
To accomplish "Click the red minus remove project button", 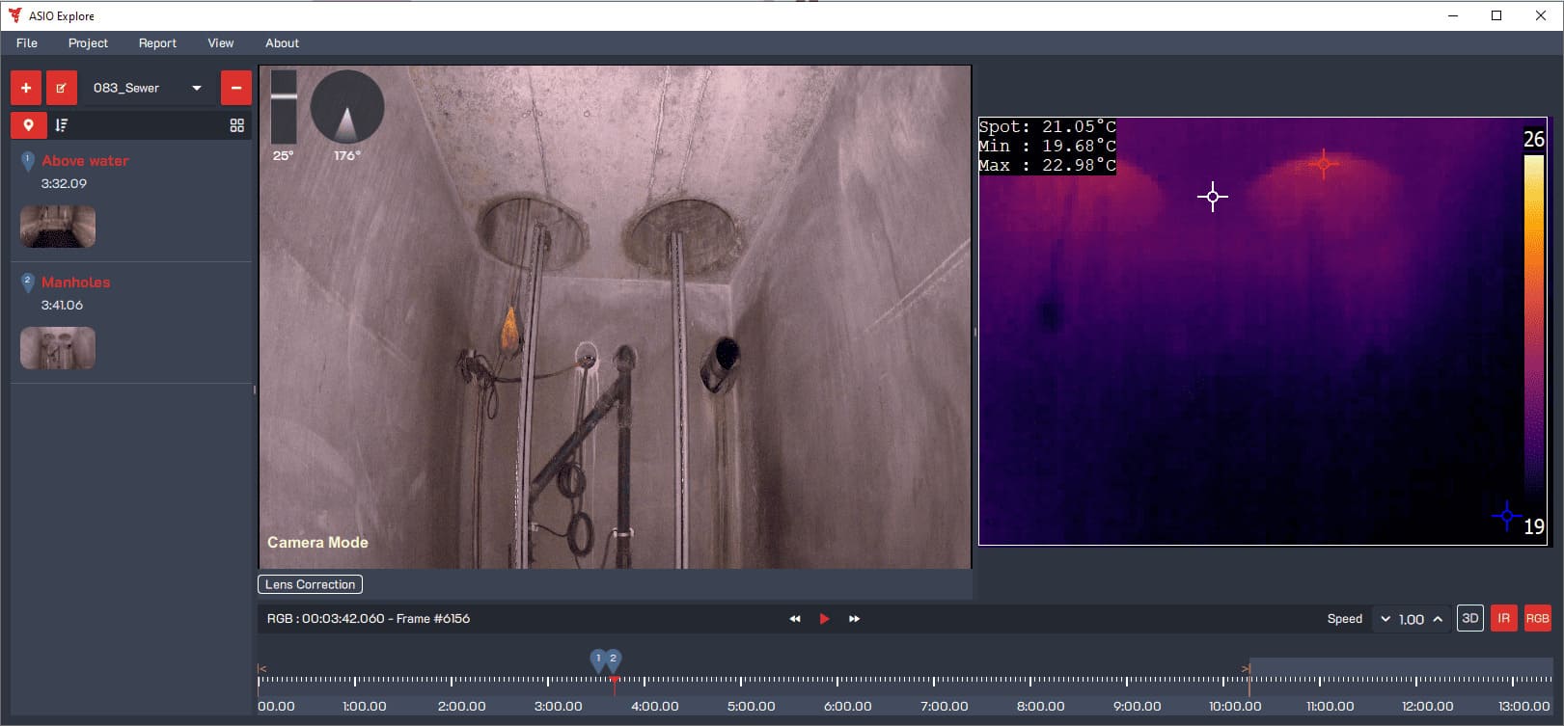I will pyautogui.click(x=235, y=88).
